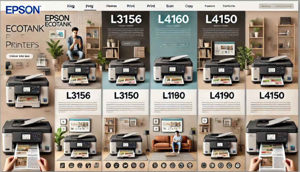This screenshot has height=172, width=300.
Task: Open the L4190 model heading
Action: (x=222, y=95)
